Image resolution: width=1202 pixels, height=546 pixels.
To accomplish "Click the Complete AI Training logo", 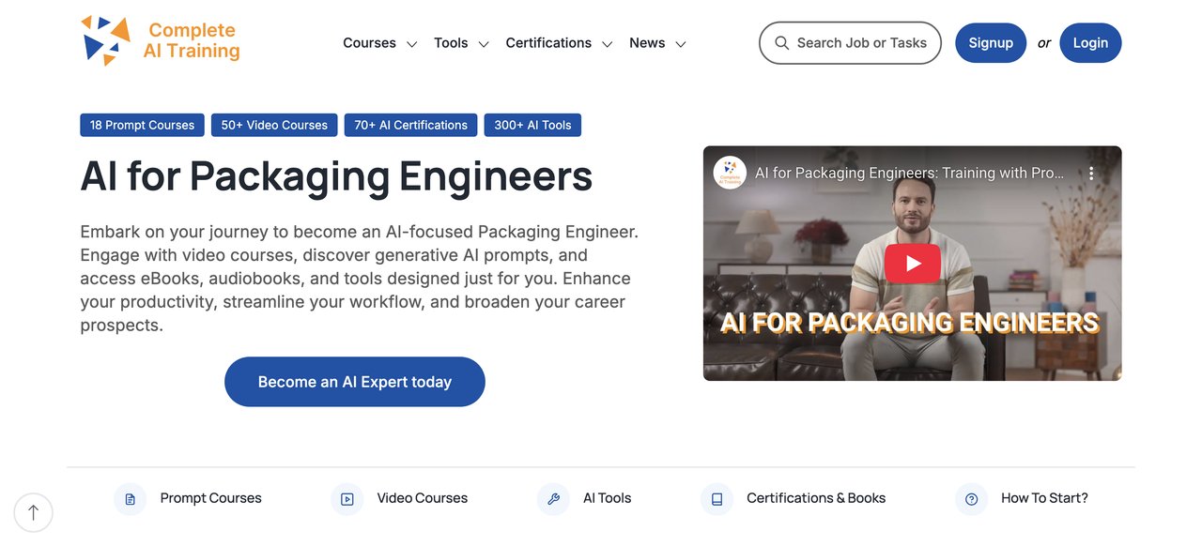I will point(161,41).
